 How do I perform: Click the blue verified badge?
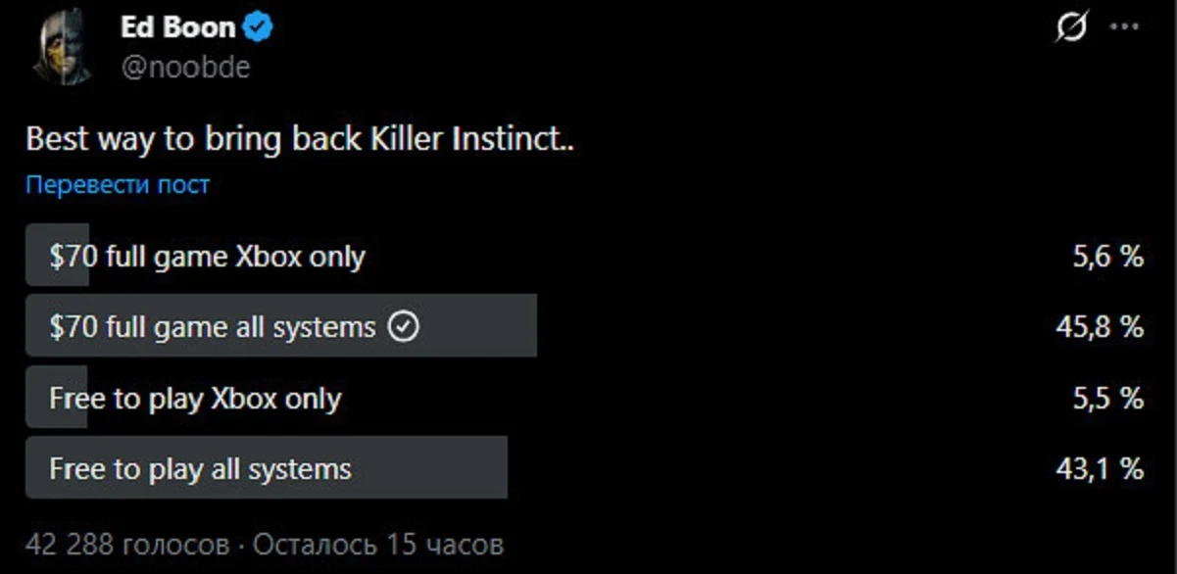pos(259,27)
